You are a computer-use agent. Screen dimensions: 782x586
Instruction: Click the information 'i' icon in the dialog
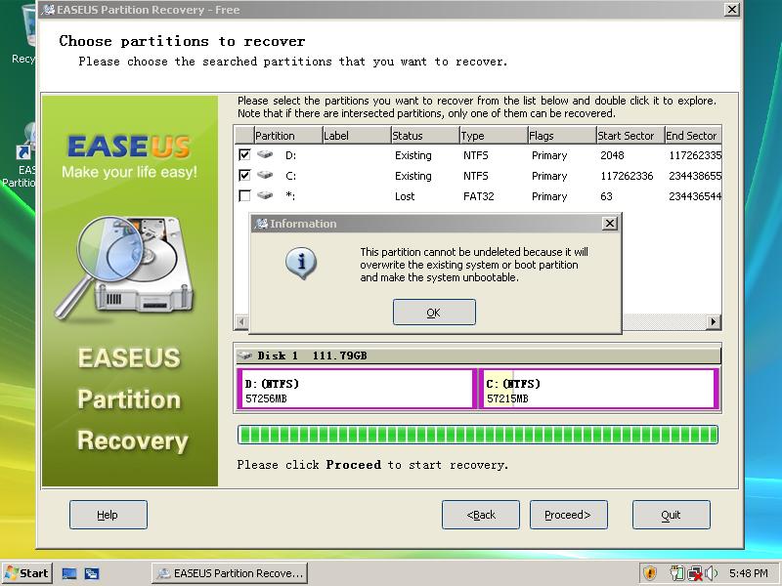(x=301, y=262)
